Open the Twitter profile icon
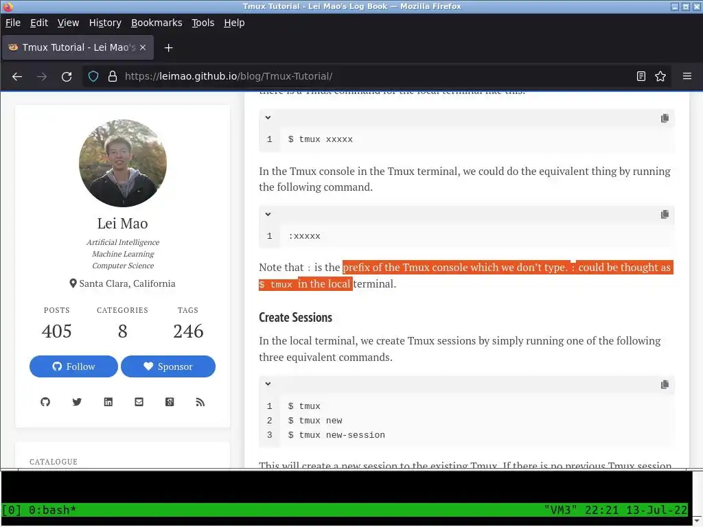This screenshot has width=703, height=527. [x=77, y=402]
